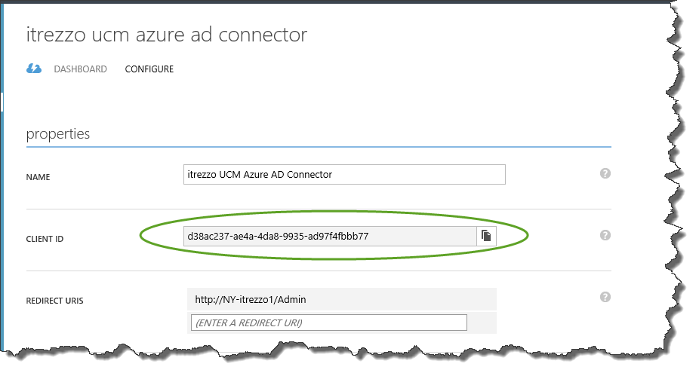Image resolution: width=699 pixels, height=376 pixels.
Task: Switch to the CONFIGURE tab
Action: pyautogui.click(x=149, y=69)
